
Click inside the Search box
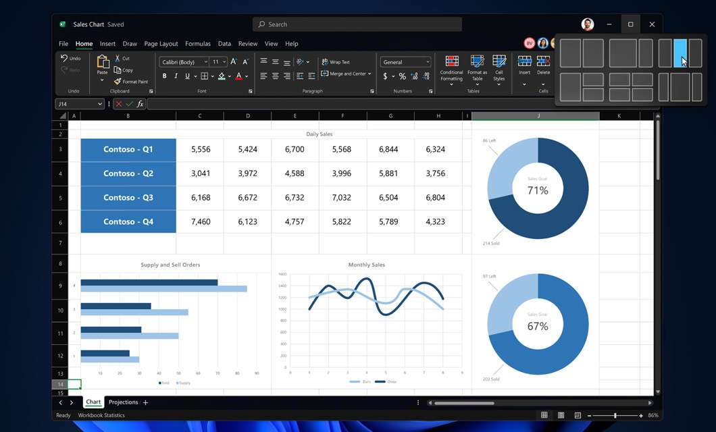point(357,24)
